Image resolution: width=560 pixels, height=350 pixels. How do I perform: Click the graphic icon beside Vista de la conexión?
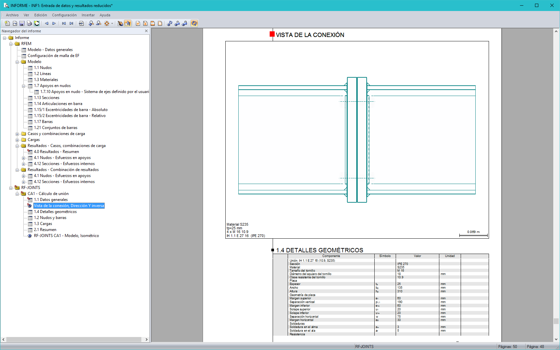(x=30, y=206)
